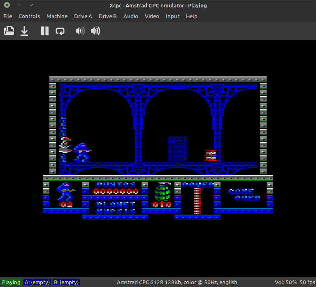The image size is (316, 287).
Task: Open the Video menu
Action: coord(152,16)
